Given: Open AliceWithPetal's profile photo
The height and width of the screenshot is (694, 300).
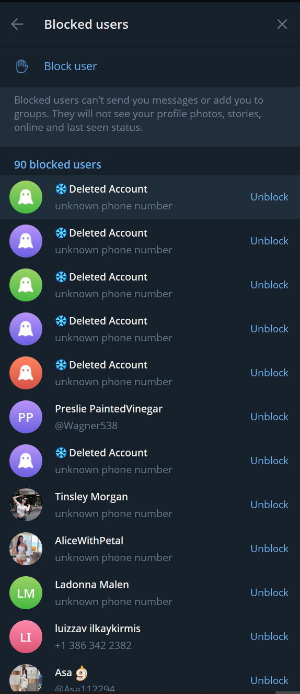Looking at the screenshot, I should (26, 549).
